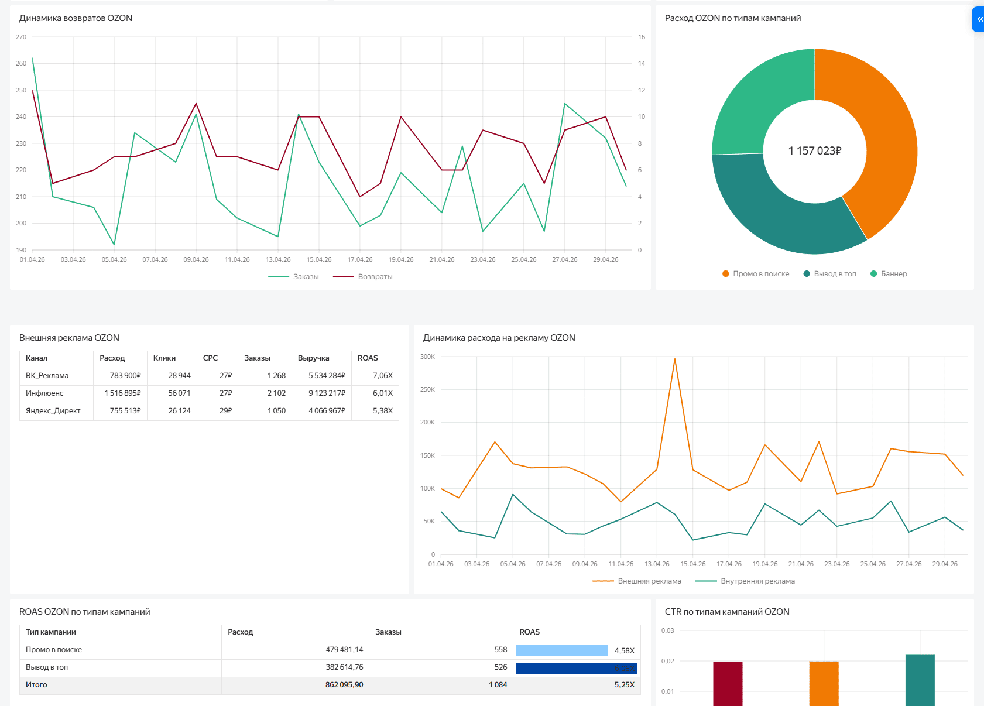This screenshot has width=984, height=706.
Task: Click the light blue ROAS bar for Промо в поиске
Action: tap(562, 650)
